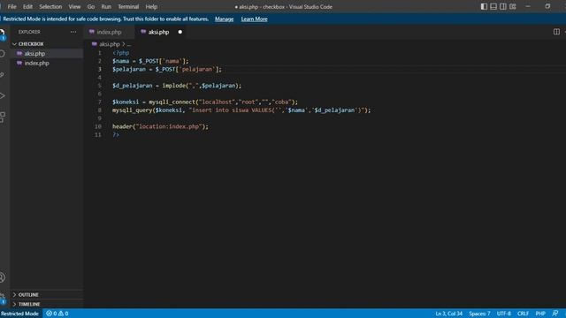Open the Extensions view icon
The image size is (566, 318).
coord(2,117)
